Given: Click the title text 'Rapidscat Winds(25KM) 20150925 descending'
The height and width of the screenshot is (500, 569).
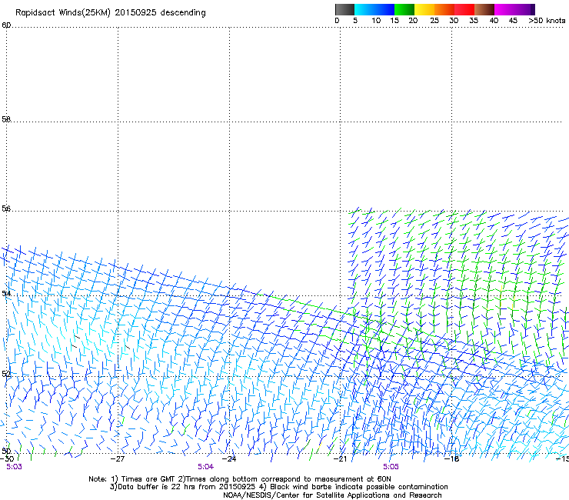Looking at the screenshot, I should [110, 13].
